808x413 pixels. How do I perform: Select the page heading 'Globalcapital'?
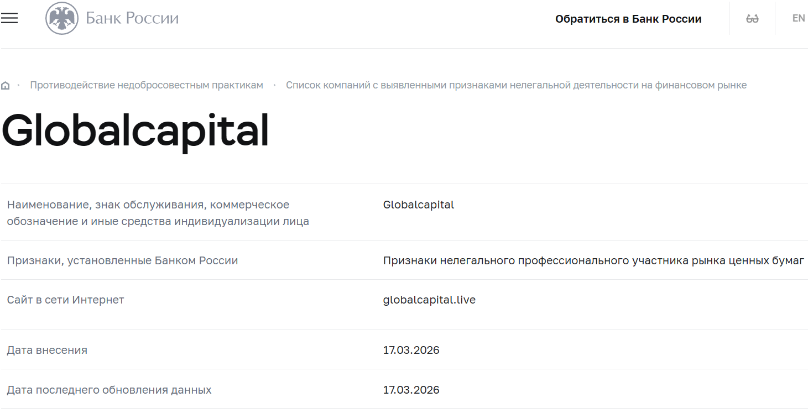(x=135, y=130)
